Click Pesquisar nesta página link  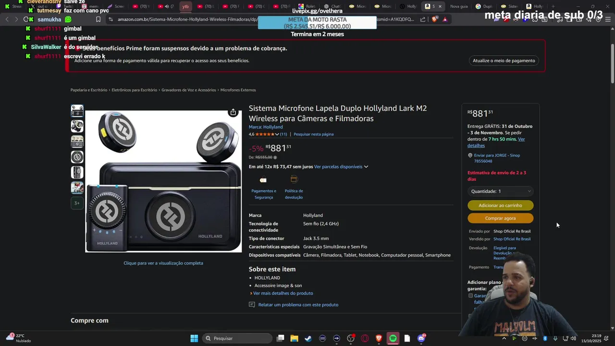pyautogui.click(x=313, y=134)
